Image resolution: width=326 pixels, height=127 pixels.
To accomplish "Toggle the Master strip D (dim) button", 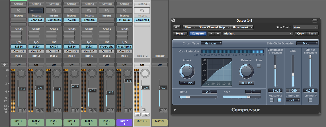I will click(x=165, y=110).
